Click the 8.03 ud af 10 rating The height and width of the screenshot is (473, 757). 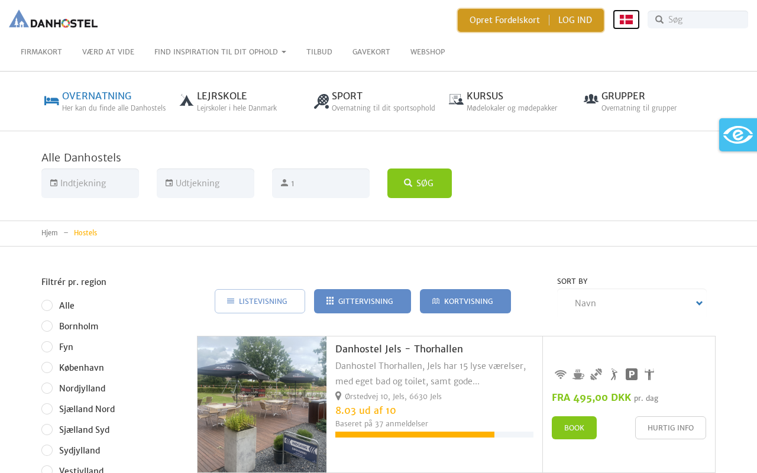tap(365, 410)
